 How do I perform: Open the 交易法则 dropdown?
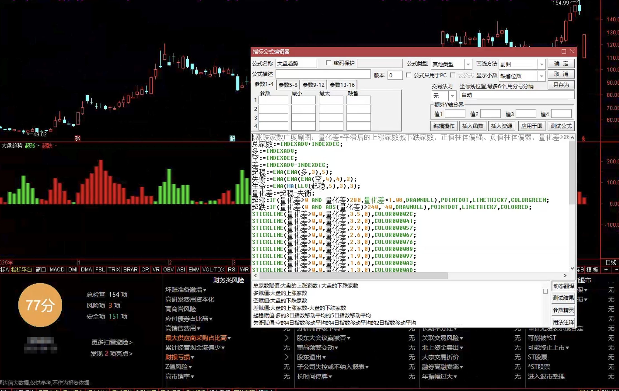452,96
